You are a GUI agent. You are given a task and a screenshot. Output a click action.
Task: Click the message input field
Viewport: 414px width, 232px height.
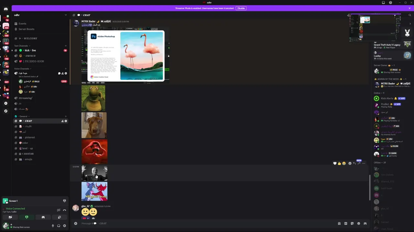coord(207,223)
